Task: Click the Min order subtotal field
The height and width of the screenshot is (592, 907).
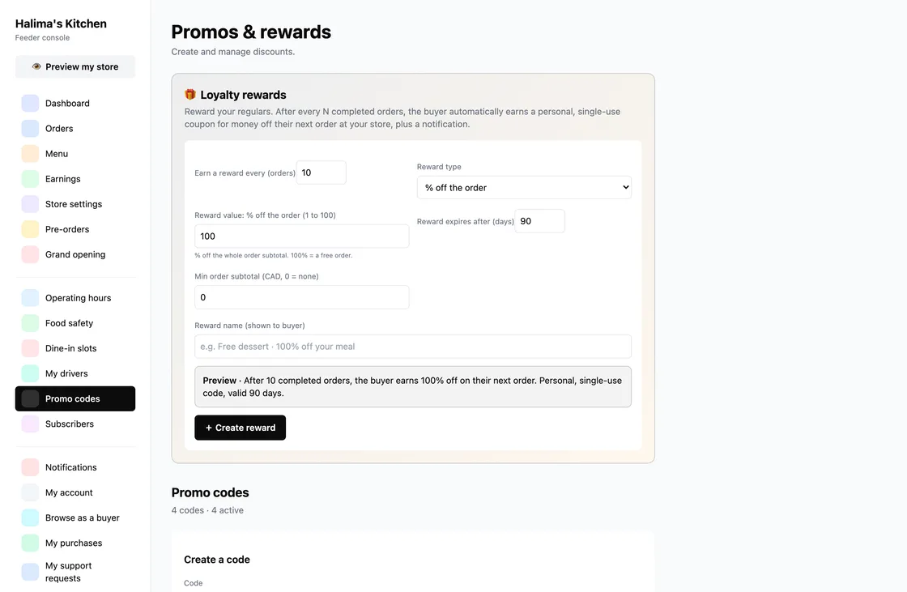Action: tap(301, 297)
